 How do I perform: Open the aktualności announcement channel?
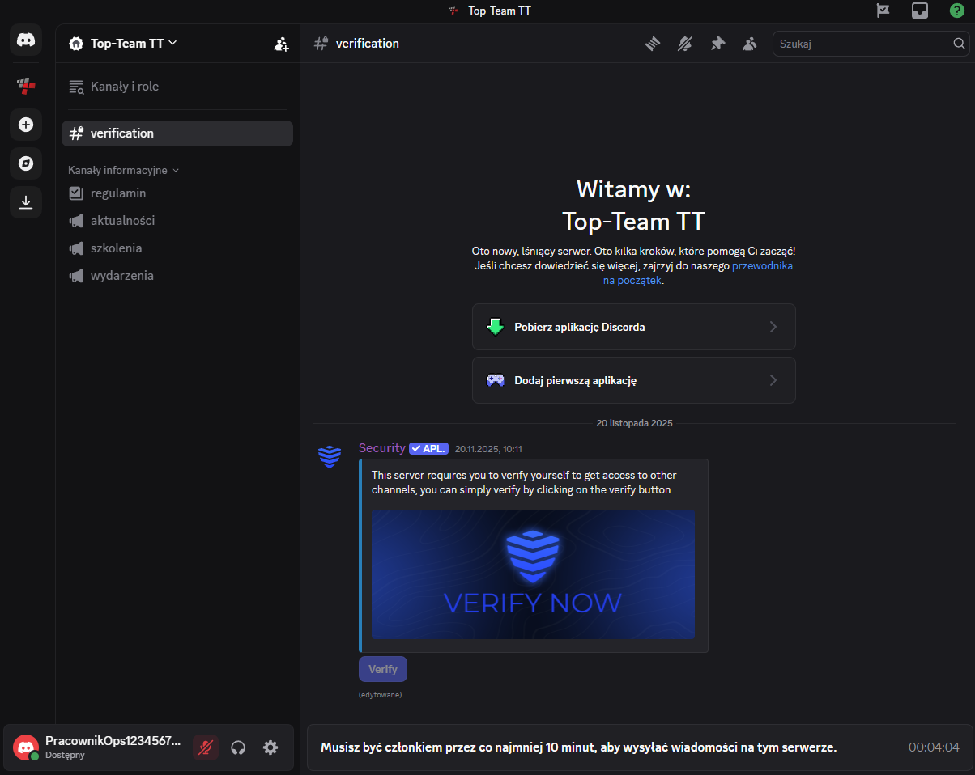tap(177, 221)
